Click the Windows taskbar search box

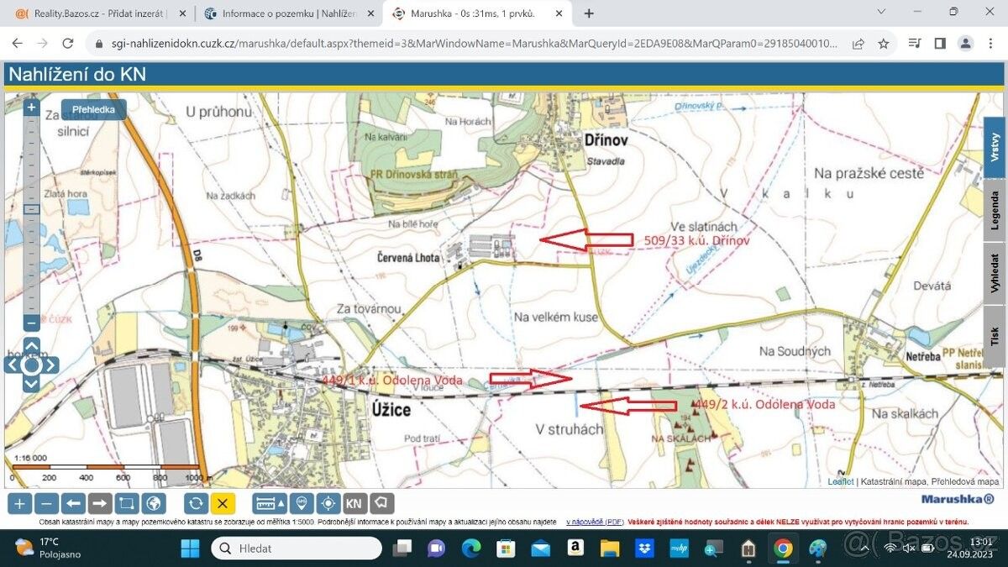click(x=297, y=549)
